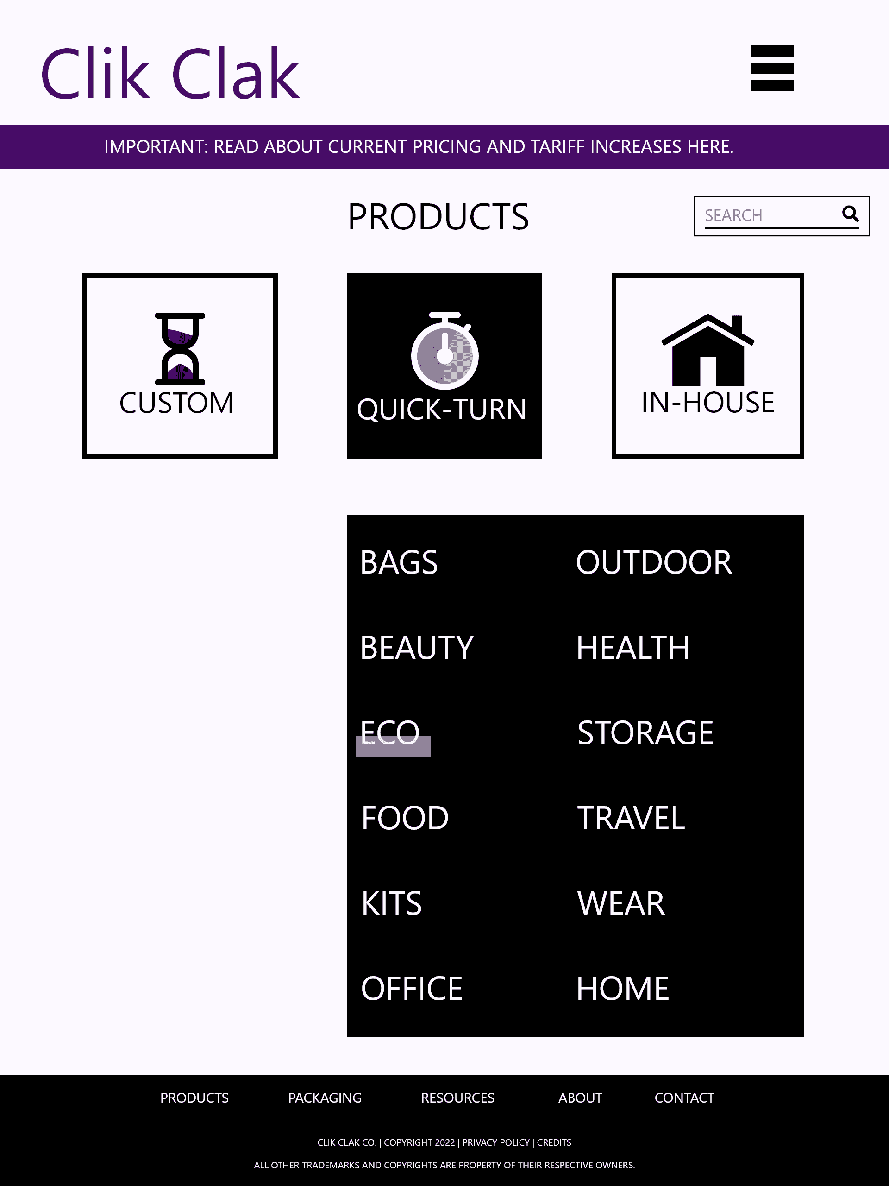Click the search magnifier icon
This screenshot has width=889, height=1186.
point(851,214)
